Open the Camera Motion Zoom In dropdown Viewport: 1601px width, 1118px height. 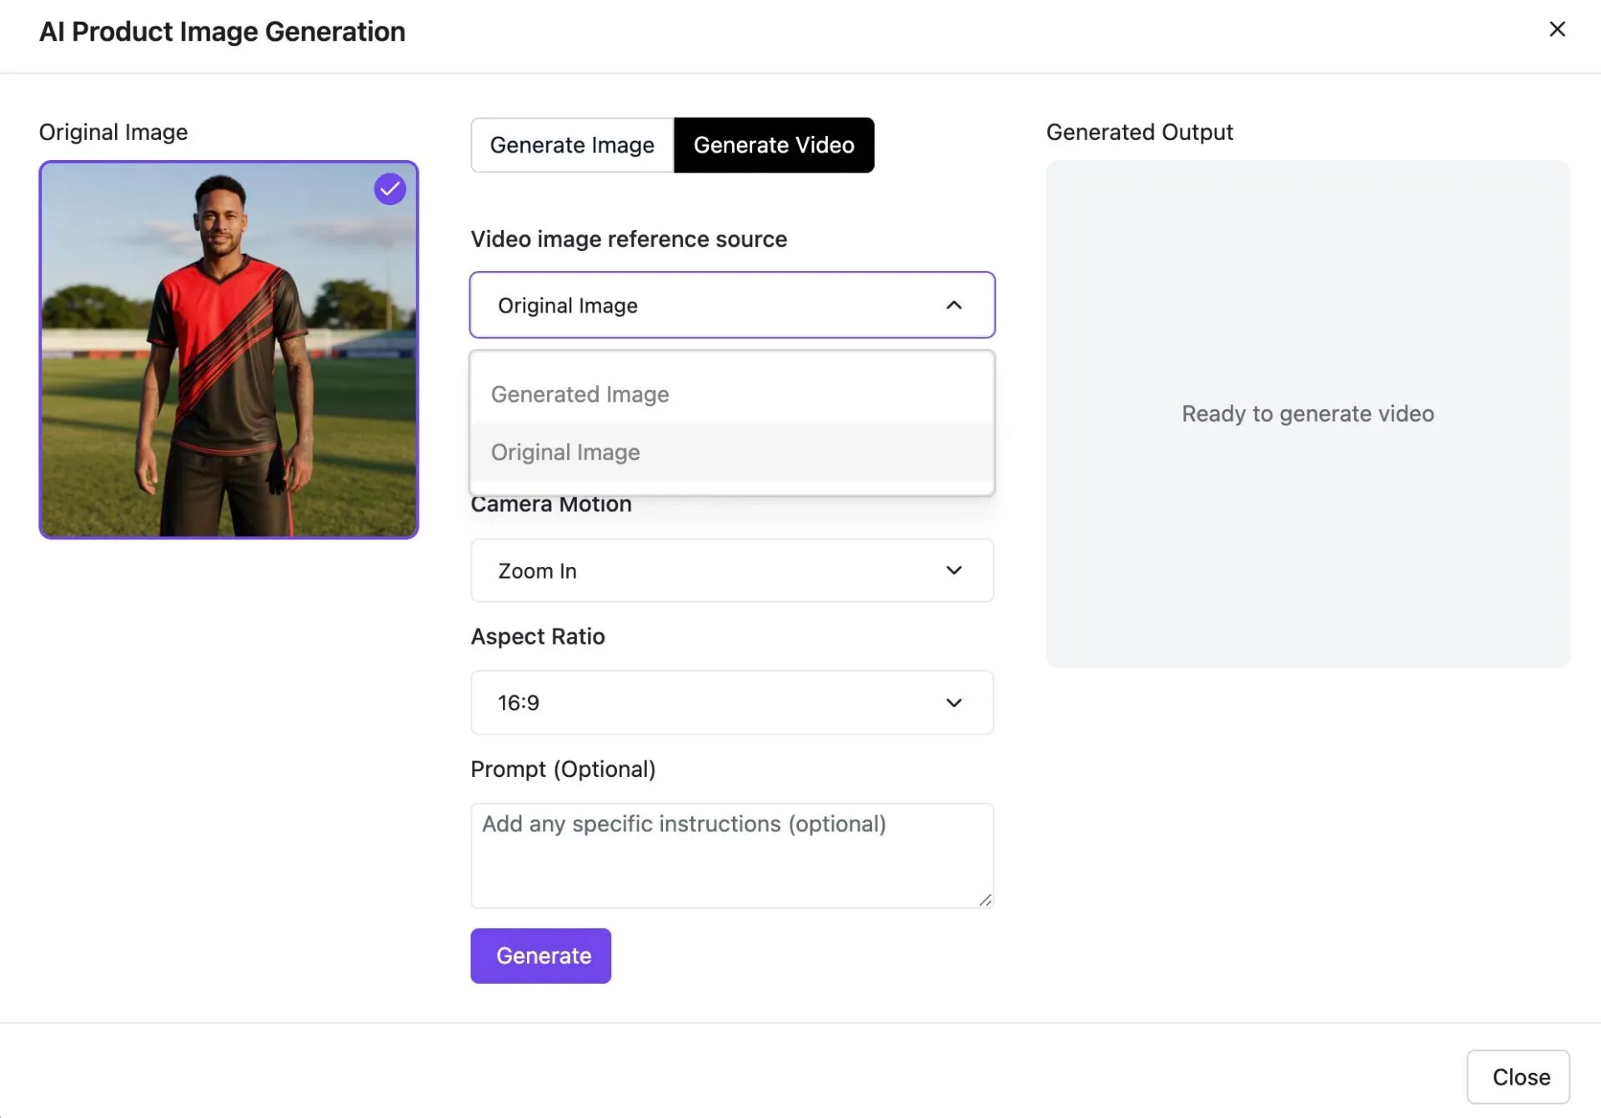tap(732, 570)
